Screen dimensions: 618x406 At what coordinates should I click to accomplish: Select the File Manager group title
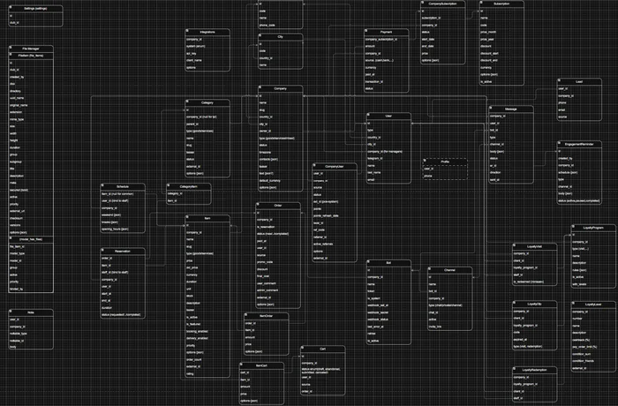(x=31, y=47)
